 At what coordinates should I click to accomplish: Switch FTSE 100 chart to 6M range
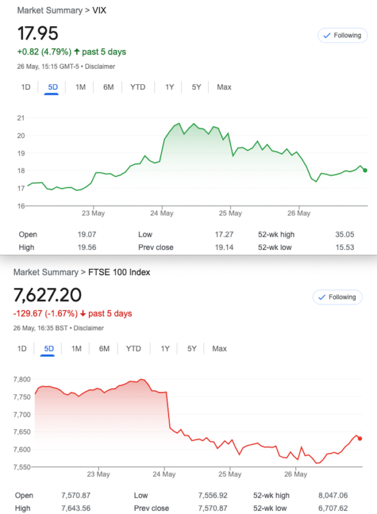[104, 349]
